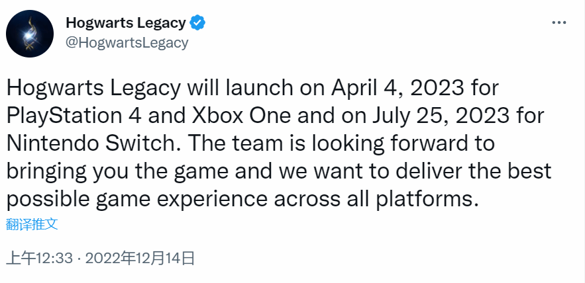Open the 上午12:33 timestamp link
Screen dimensions: 585x283
(40, 258)
